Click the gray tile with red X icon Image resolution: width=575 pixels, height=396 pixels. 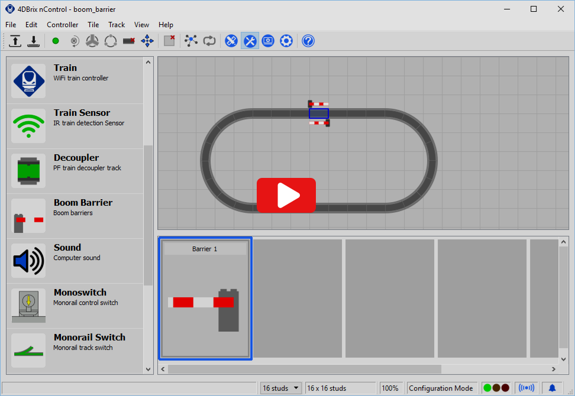tap(169, 40)
